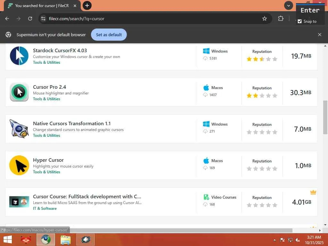The image size is (328, 246).
Task: Bookmark this page with the star icon
Action: (x=264, y=19)
